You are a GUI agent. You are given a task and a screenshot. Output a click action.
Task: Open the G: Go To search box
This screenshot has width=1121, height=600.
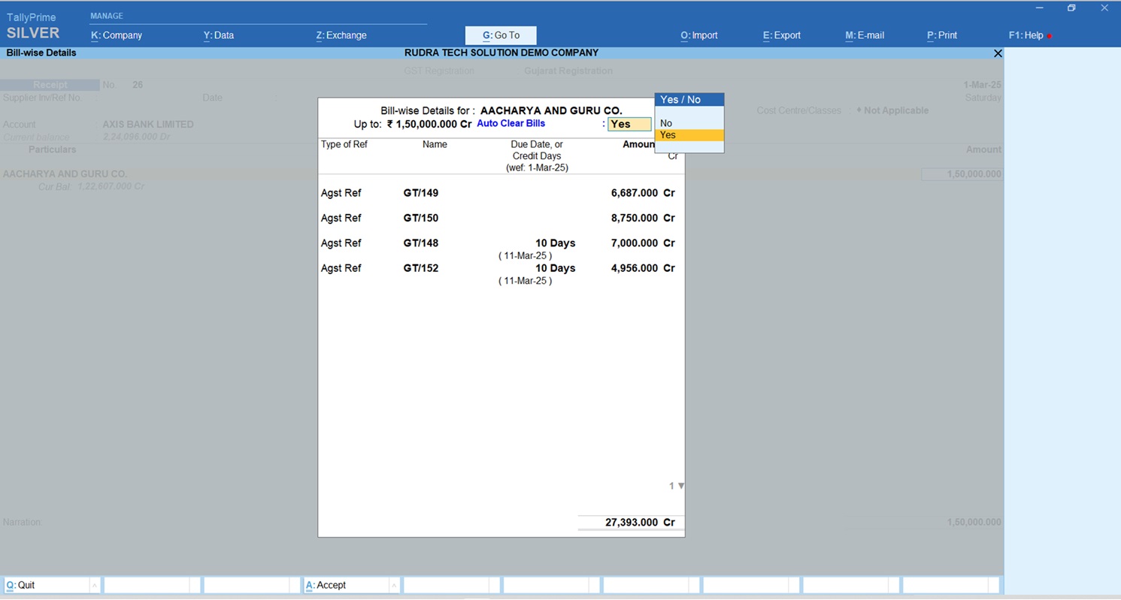click(x=501, y=35)
